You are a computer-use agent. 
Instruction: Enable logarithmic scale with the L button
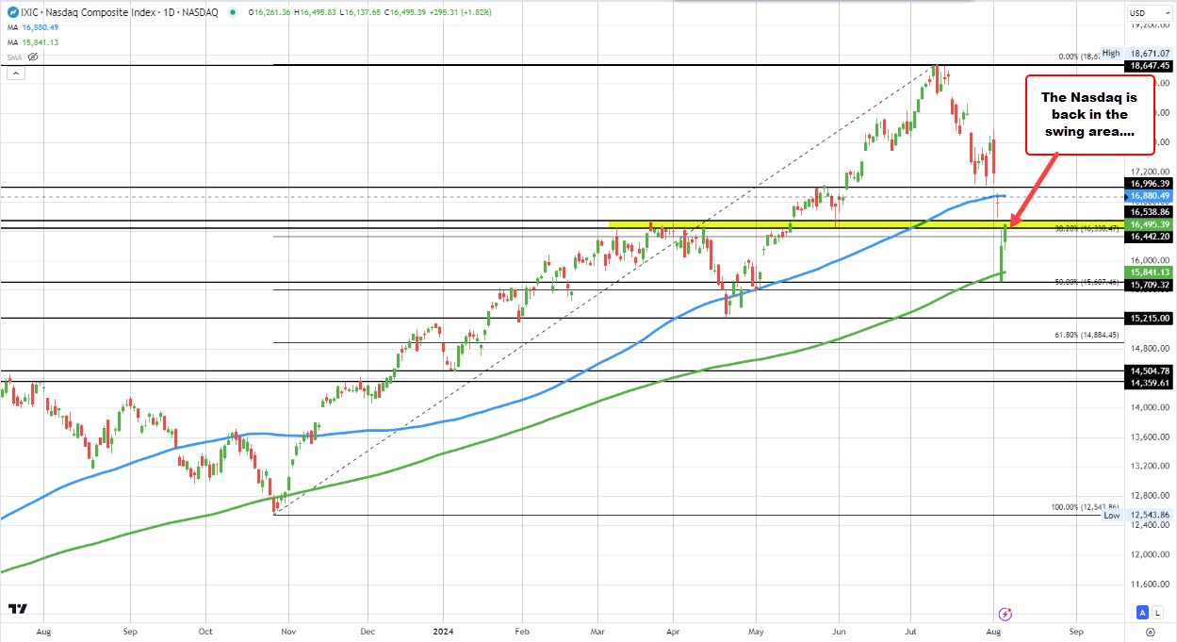point(1158,613)
